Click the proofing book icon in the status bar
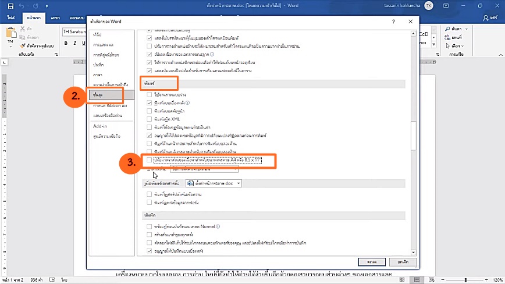505x284 pixels. tap(52, 280)
